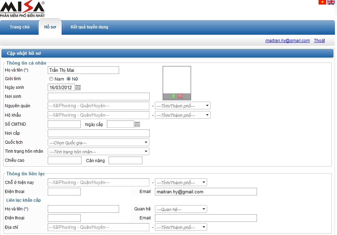Expand the Quốc tịch country dropdown
The height and width of the screenshot is (235, 337).
(x=98, y=143)
